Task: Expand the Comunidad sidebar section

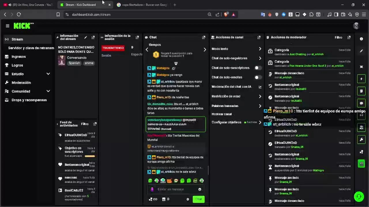Action: (x=28, y=91)
